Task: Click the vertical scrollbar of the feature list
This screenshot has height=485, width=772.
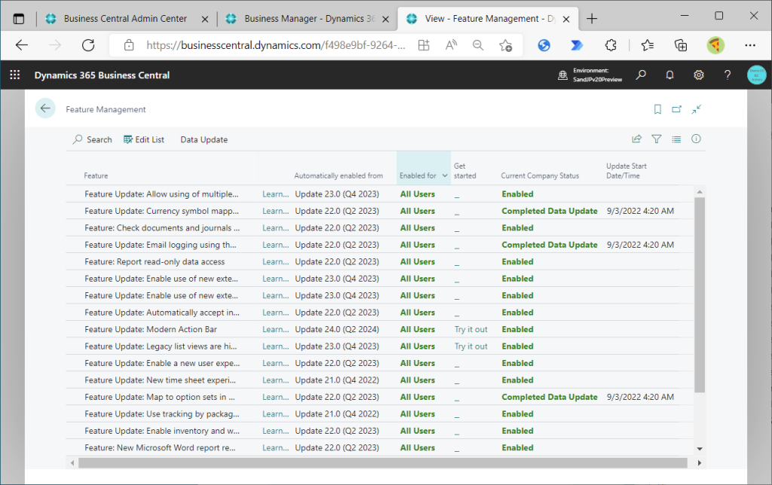Action: point(700,294)
